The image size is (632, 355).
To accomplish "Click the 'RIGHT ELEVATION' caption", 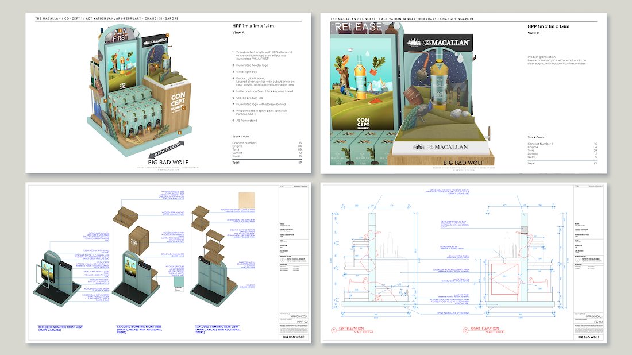I will tap(484, 329).
